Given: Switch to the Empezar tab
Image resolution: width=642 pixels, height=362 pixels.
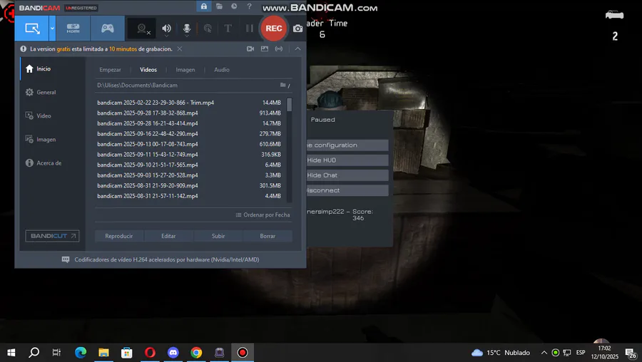Looking at the screenshot, I should pyautogui.click(x=110, y=70).
